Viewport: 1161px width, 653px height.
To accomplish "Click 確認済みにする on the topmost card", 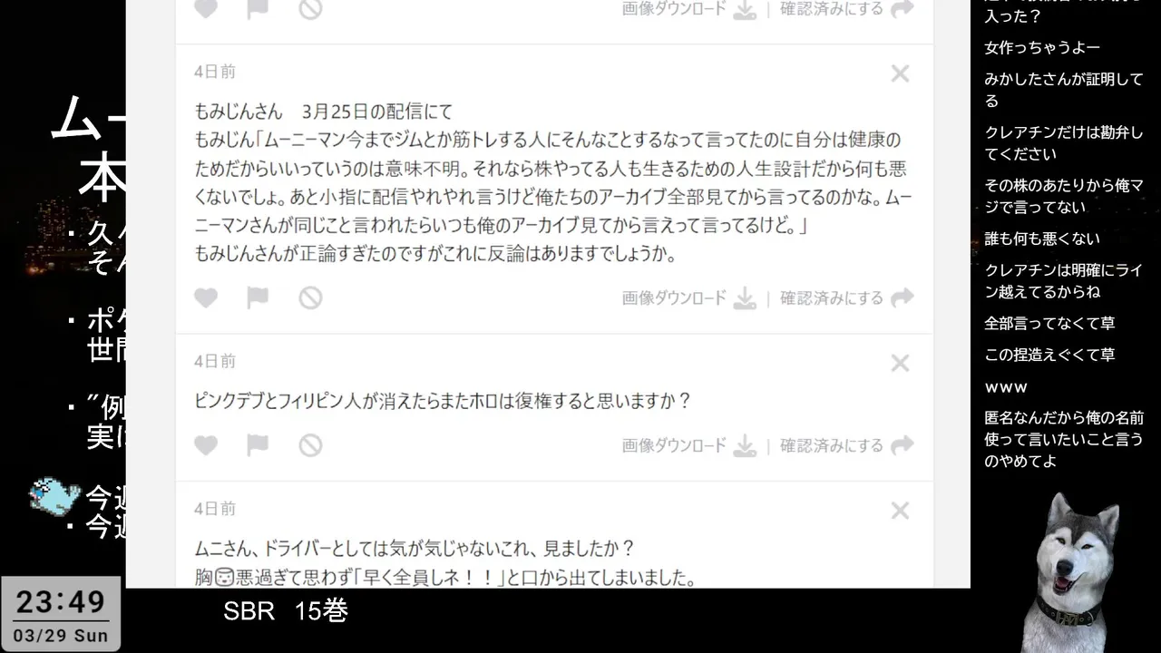I will (847, 8).
